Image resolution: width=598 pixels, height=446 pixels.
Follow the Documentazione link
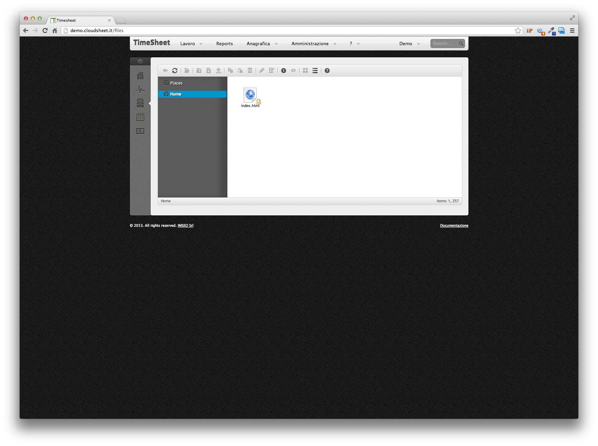point(454,225)
